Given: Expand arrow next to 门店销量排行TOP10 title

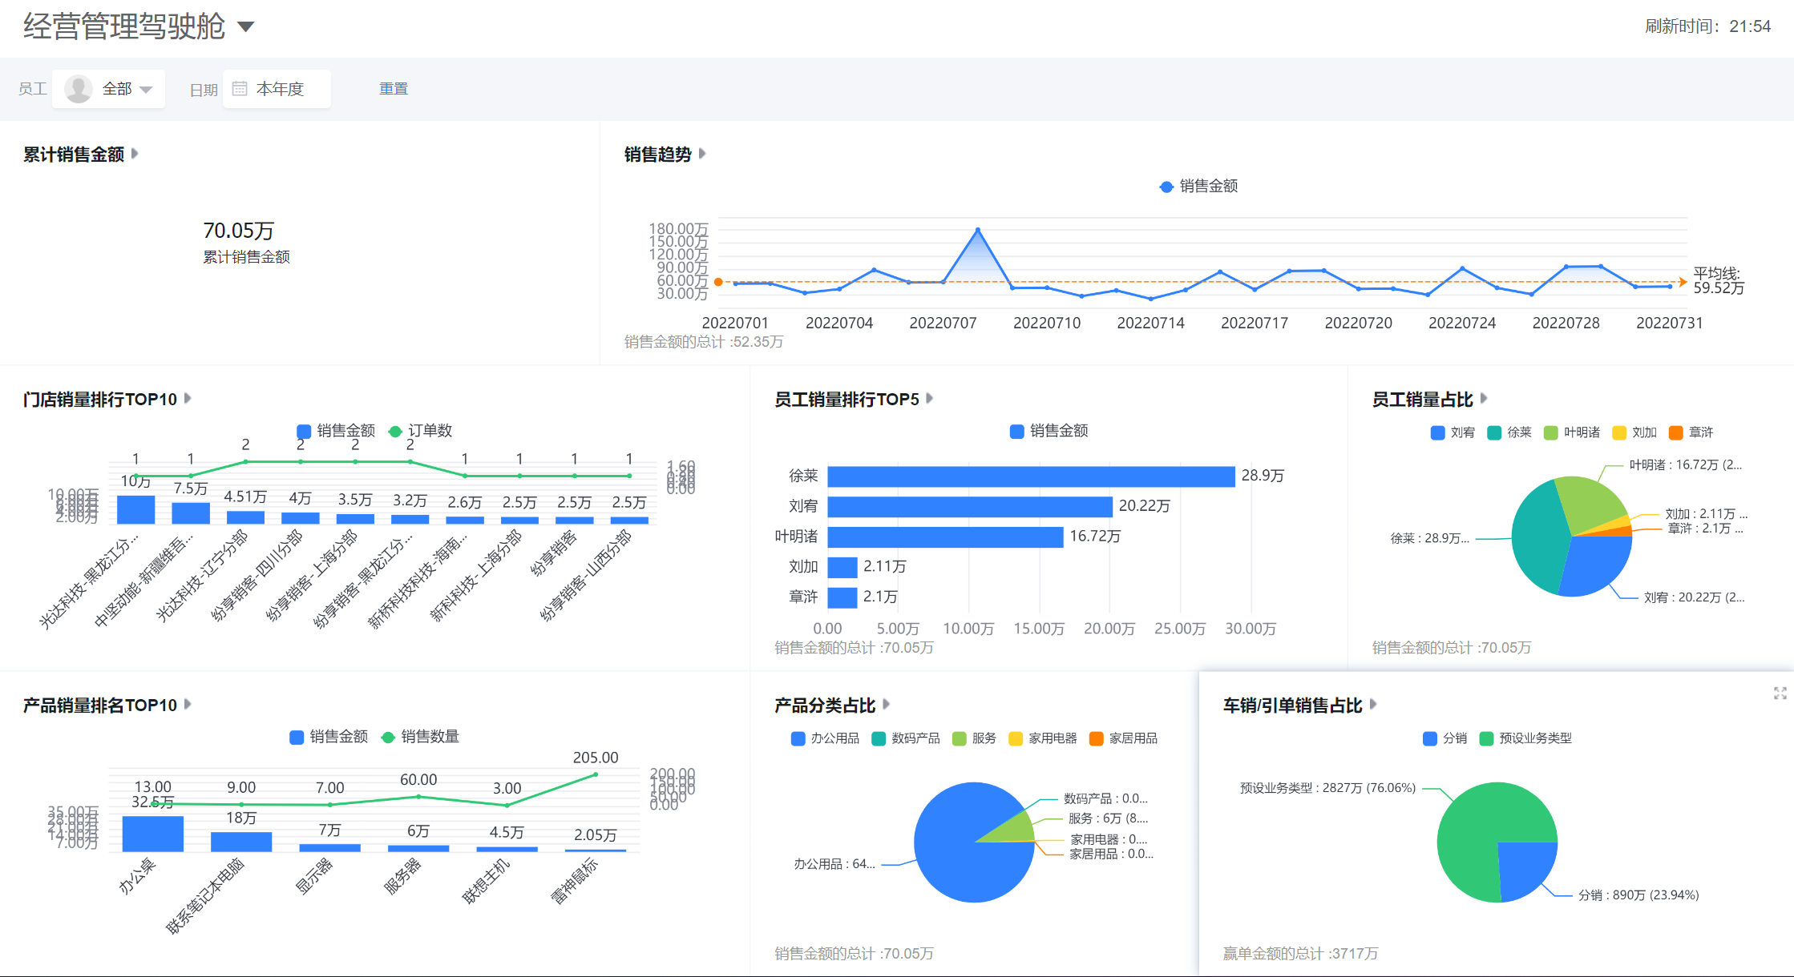Looking at the screenshot, I should (188, 398).
